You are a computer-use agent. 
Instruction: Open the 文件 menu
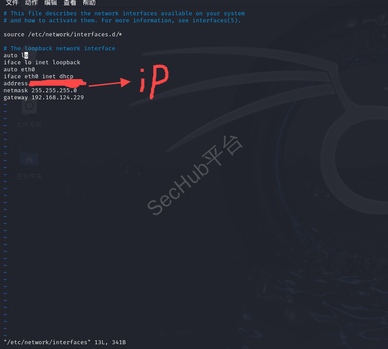12,3
